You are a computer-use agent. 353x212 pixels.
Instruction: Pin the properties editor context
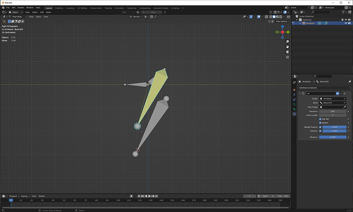(349, 82)
